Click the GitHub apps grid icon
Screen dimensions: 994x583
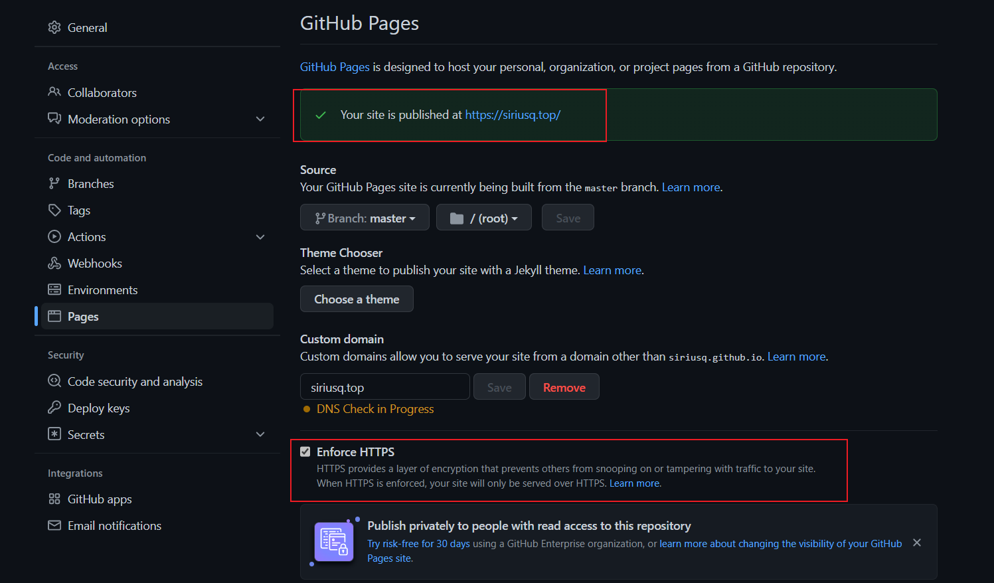click(54, 499)
